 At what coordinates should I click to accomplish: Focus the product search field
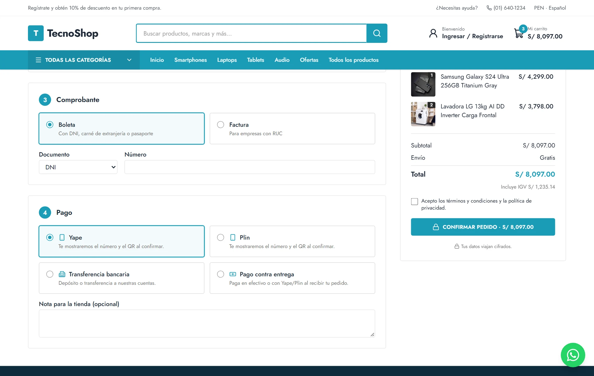[x=251, y=33]
